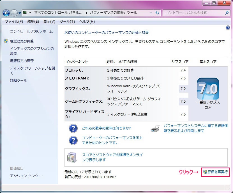Open the address bar history dropdown arrow
The image size is (233, 193).
151,13
